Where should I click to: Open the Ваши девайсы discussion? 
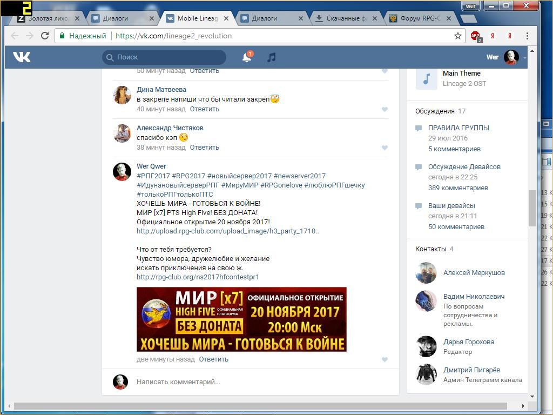[451, 205]
